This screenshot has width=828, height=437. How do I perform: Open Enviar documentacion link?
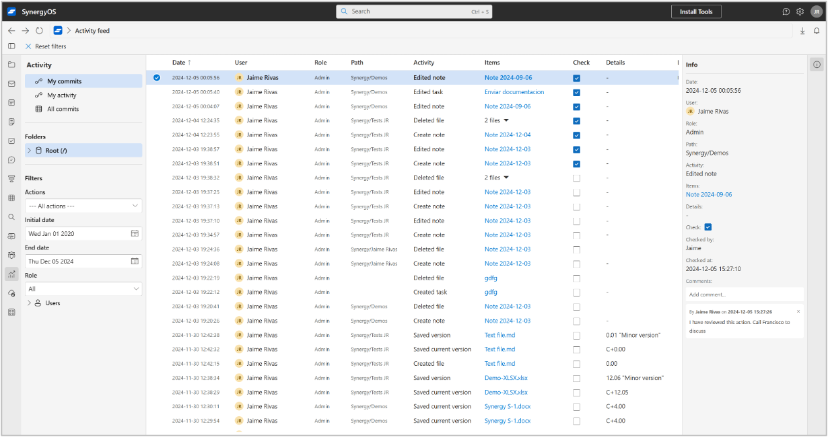pos(514,92)
